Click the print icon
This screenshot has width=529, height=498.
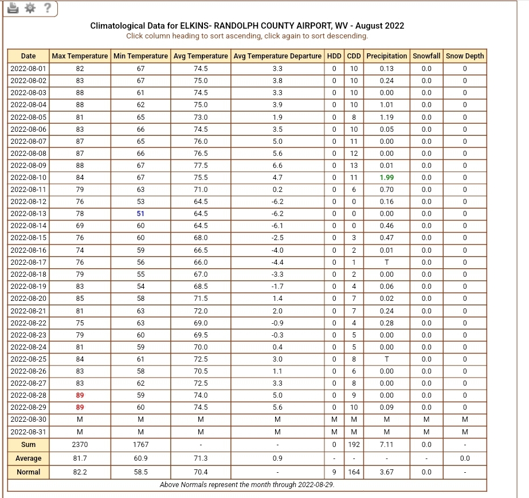13,7
